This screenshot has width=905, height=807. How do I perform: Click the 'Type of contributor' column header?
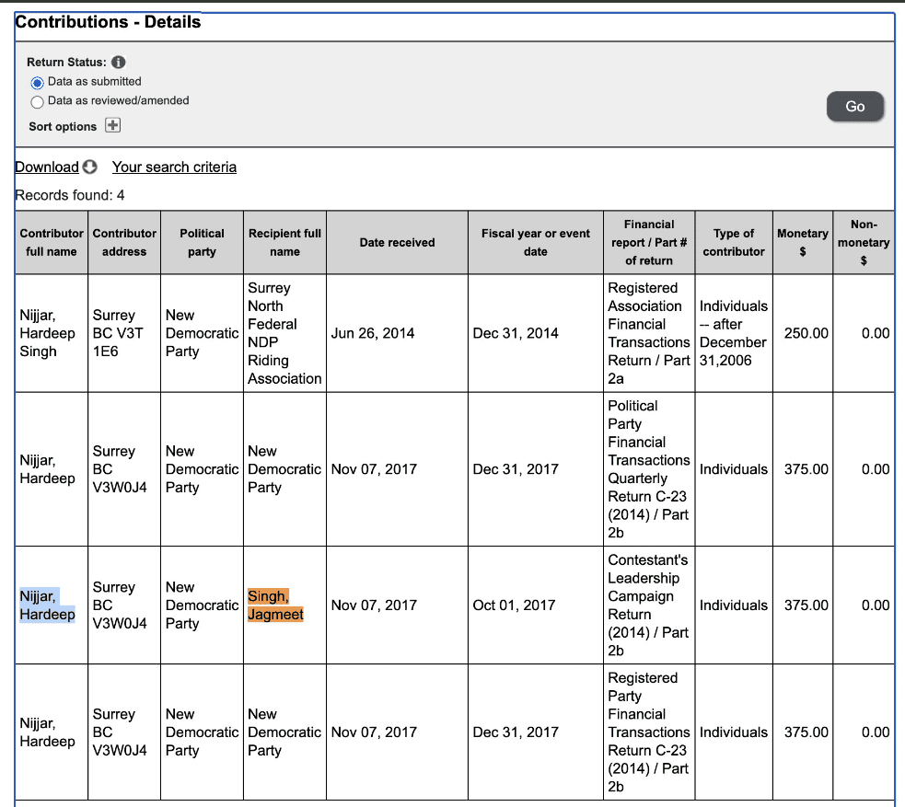point(733,243)
